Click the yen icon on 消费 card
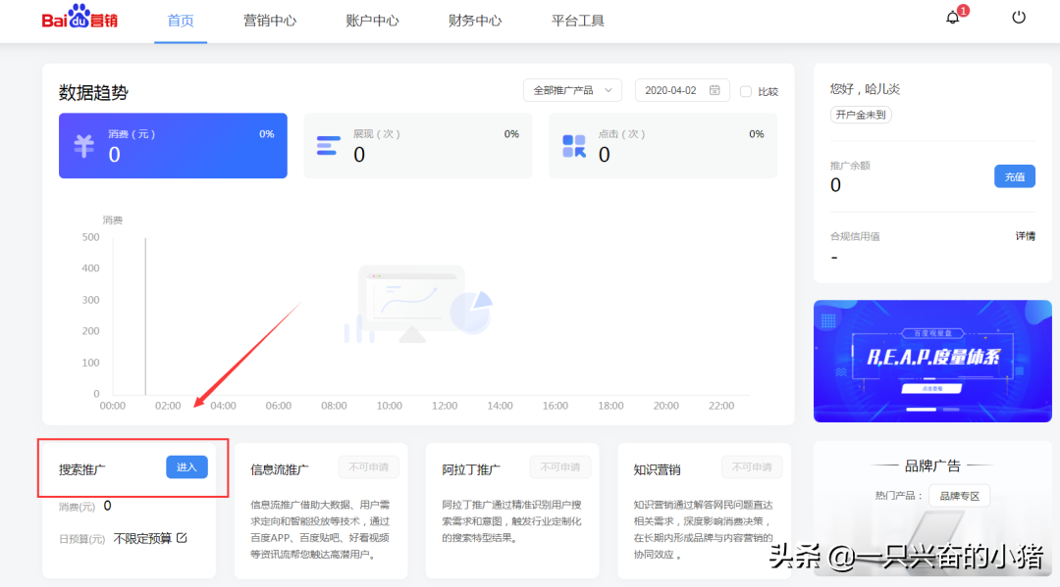Image resolution: width=1060 pixels, height=587 pixels. [84, 146]
